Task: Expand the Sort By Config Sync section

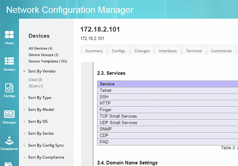Action: 46,146
